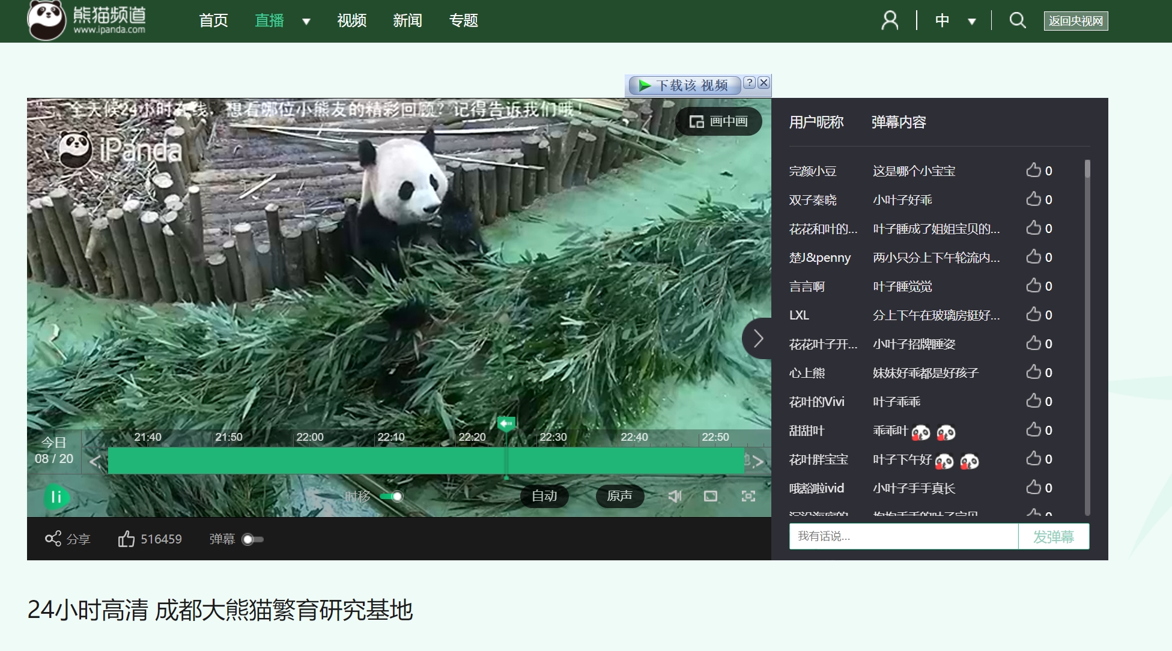Go to 新闻 navigation item
The image size is (1172, 651).
[407, 20]
